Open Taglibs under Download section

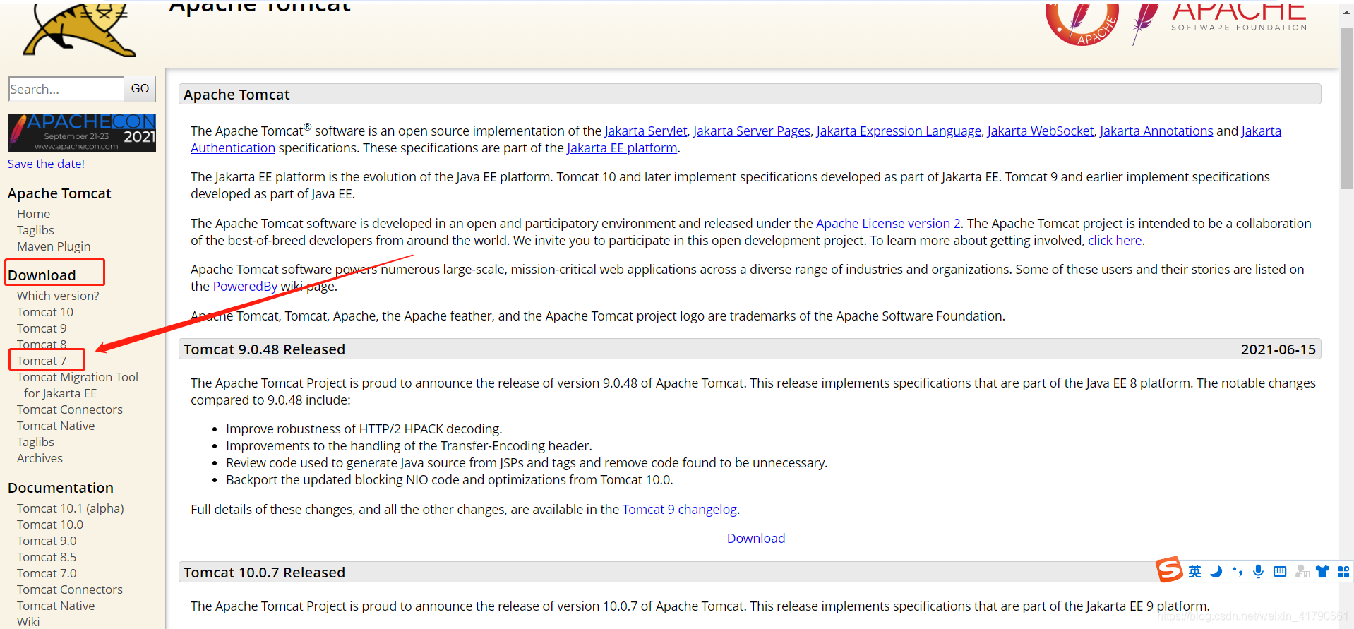[x=35, y=442]
